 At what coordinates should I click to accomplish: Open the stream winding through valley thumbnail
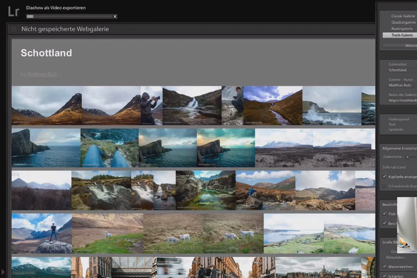point(273,106)
